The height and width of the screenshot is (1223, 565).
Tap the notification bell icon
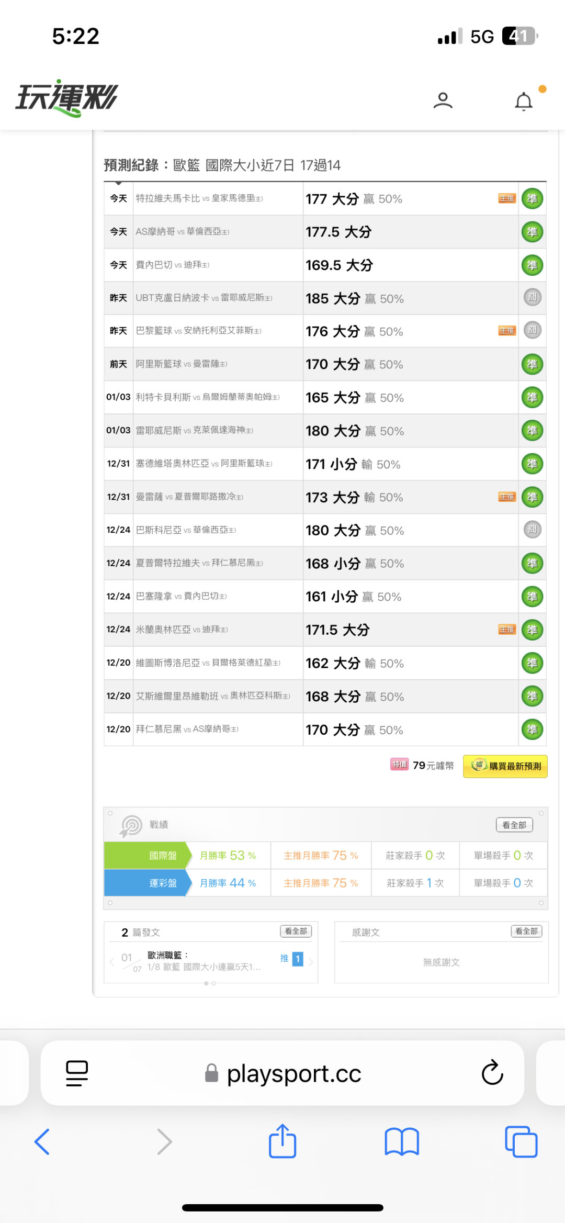524,101
